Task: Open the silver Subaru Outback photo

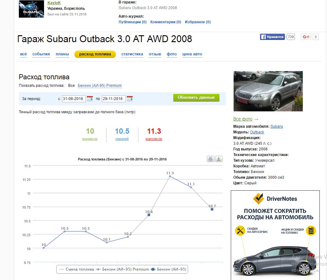Action: click(x=268, y=91)
